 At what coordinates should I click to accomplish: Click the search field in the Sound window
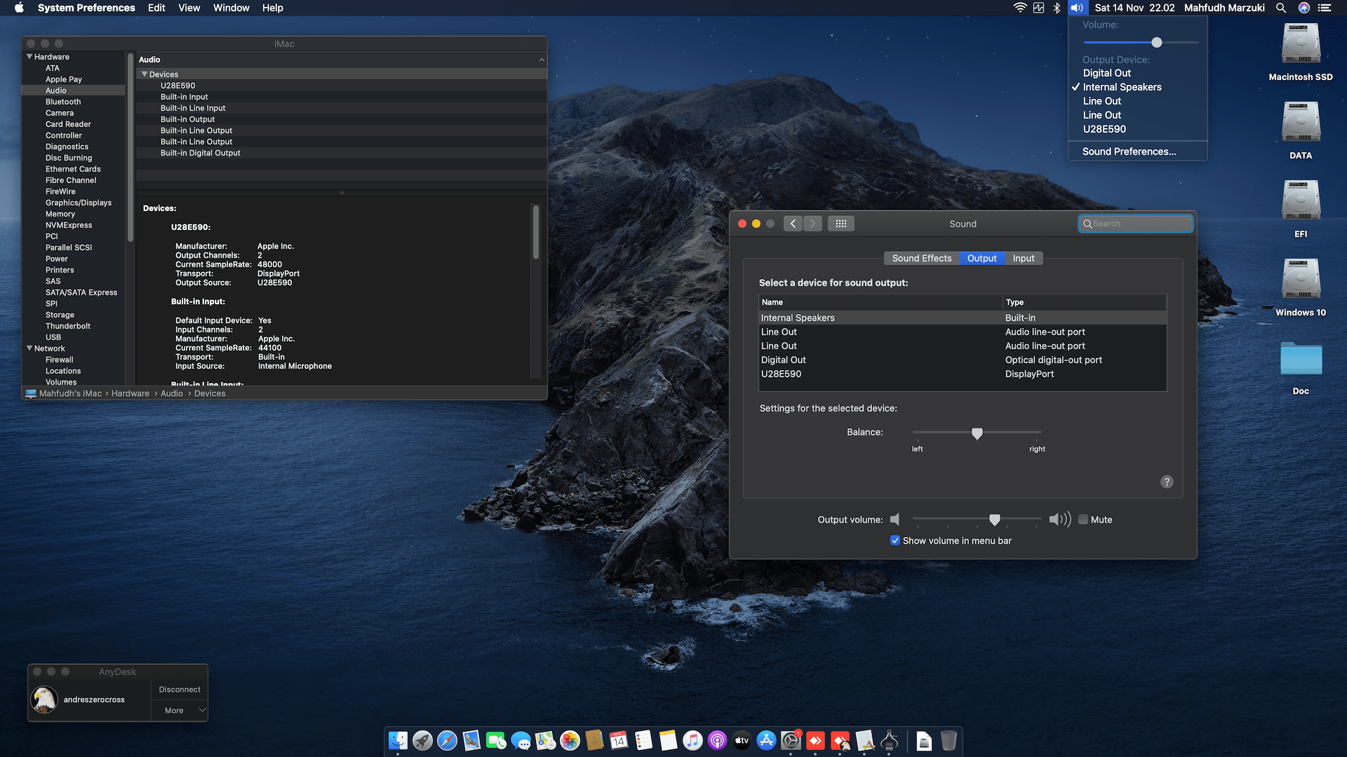click(x=1135, y=223)
